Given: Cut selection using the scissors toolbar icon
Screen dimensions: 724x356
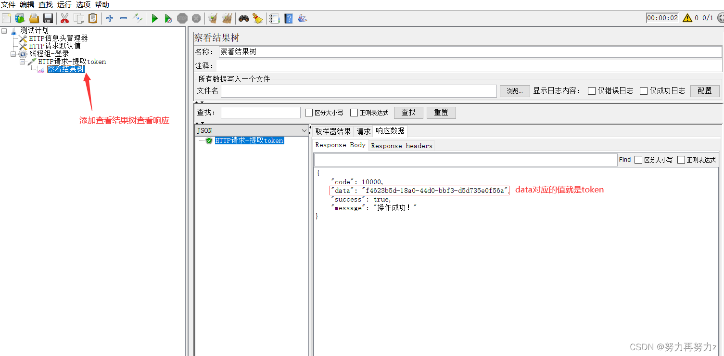Looking at the screenshot, I should click(x=65, y=18).
